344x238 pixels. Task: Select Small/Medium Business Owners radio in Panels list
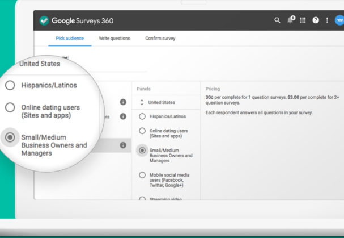(x=142, y=151)
